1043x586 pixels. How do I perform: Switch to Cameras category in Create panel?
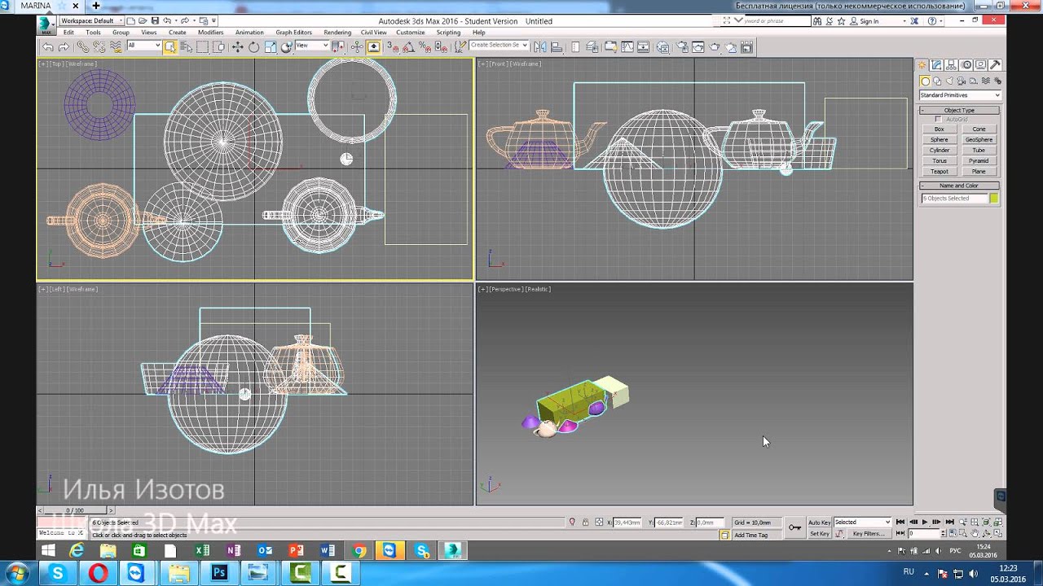(962, 81)
